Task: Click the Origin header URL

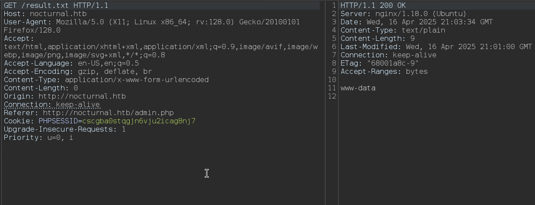Action: click(x=82, y=96)
